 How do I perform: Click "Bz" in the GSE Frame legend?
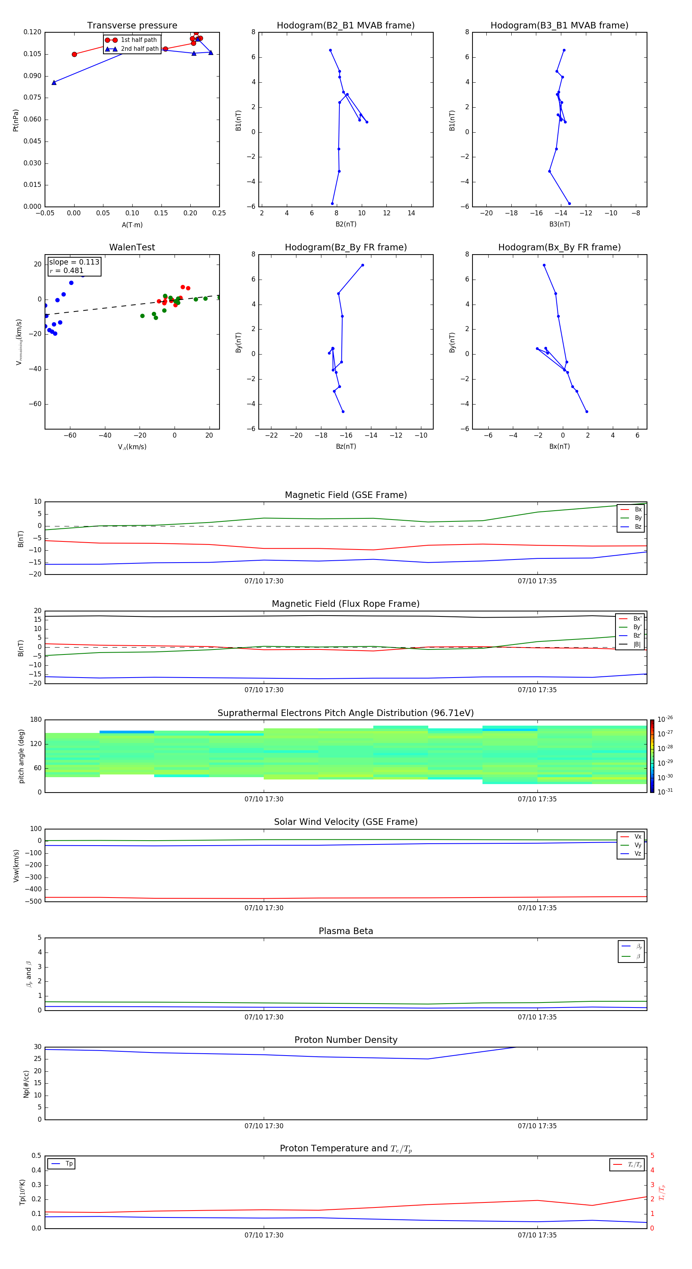point(638,526)
